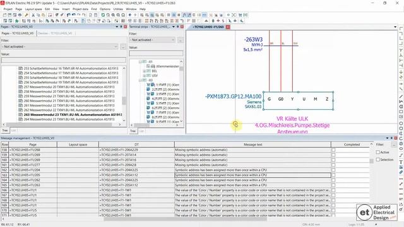Pin the Pages navigator panel
Viewport: 404px width, 227px height.
[121, 26]
